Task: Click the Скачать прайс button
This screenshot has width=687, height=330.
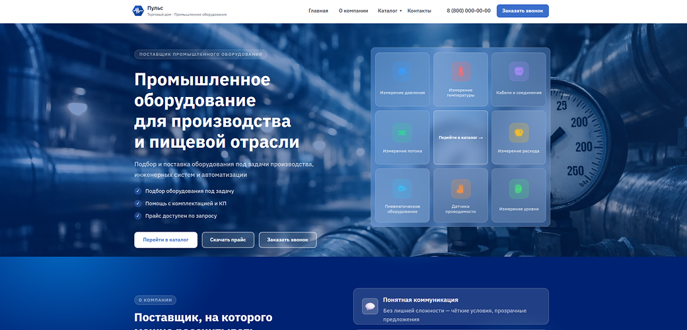Action: point(228,240)
